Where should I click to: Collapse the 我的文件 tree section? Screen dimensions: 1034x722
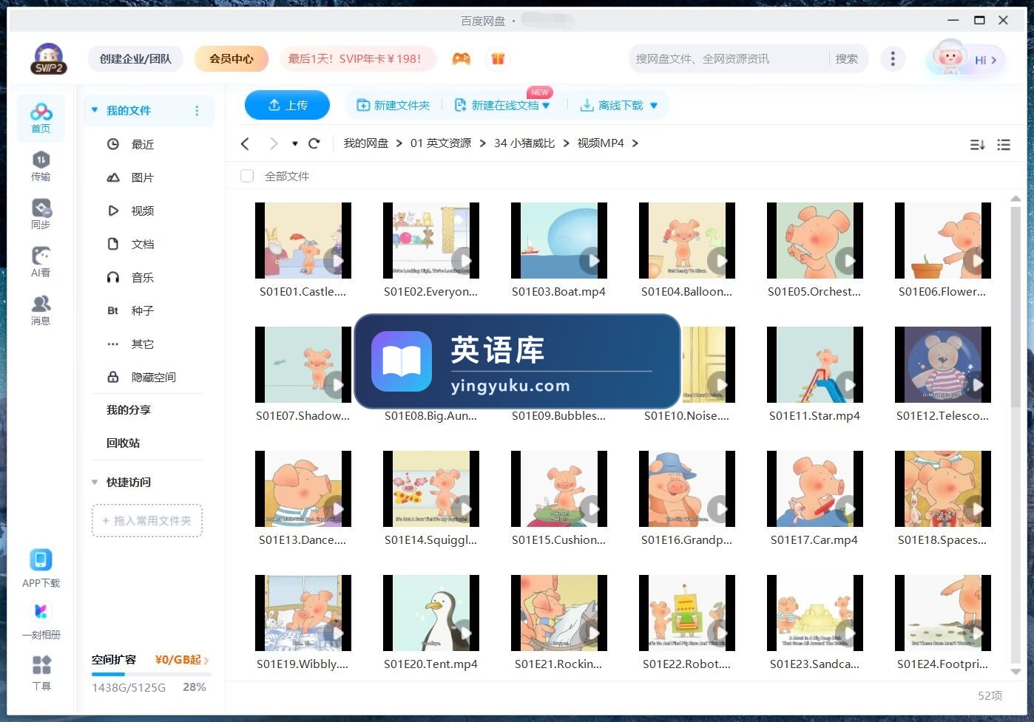click(x=95, y=110)
